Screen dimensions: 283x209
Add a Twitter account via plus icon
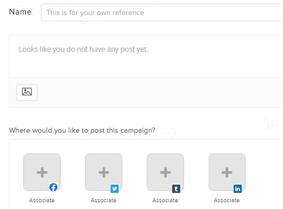tap(104, 172)
